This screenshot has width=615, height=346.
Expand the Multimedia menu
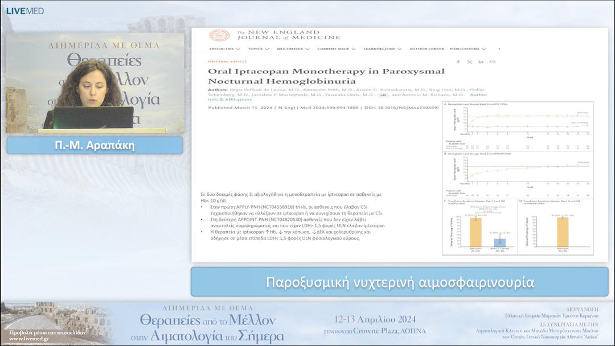pos(293,49)
